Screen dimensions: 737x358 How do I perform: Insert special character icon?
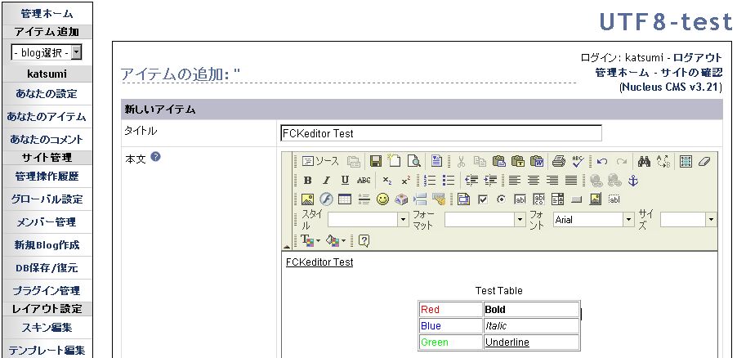point(401,199)
